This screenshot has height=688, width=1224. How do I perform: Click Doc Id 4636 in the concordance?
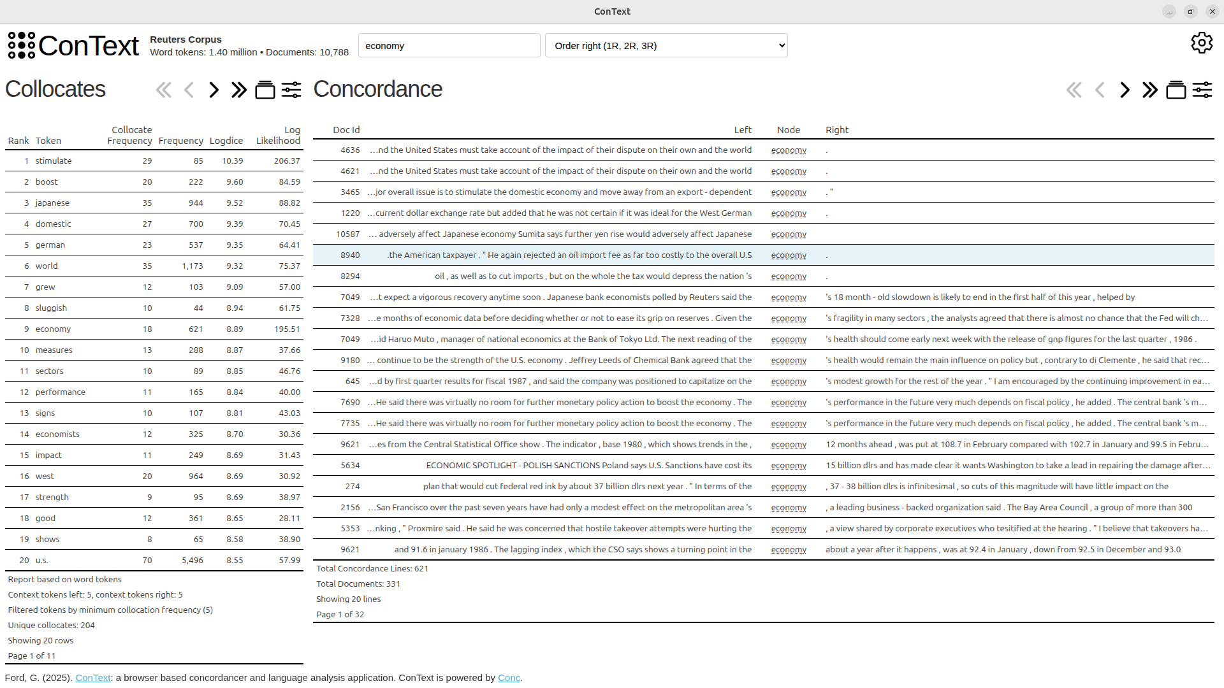point(350,150)
